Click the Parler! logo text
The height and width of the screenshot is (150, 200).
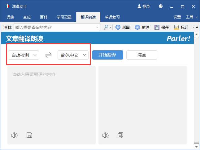(x=178, y=39)
